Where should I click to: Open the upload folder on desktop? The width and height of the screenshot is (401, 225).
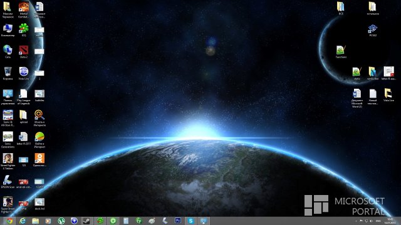(24, 117)
